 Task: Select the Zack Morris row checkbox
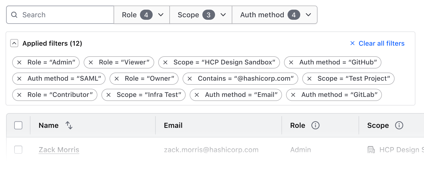pos(18,150)
